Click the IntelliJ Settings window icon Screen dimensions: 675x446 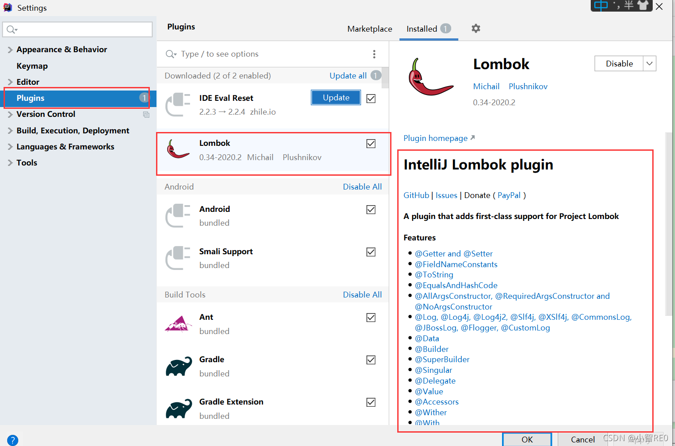click(8, 7)
